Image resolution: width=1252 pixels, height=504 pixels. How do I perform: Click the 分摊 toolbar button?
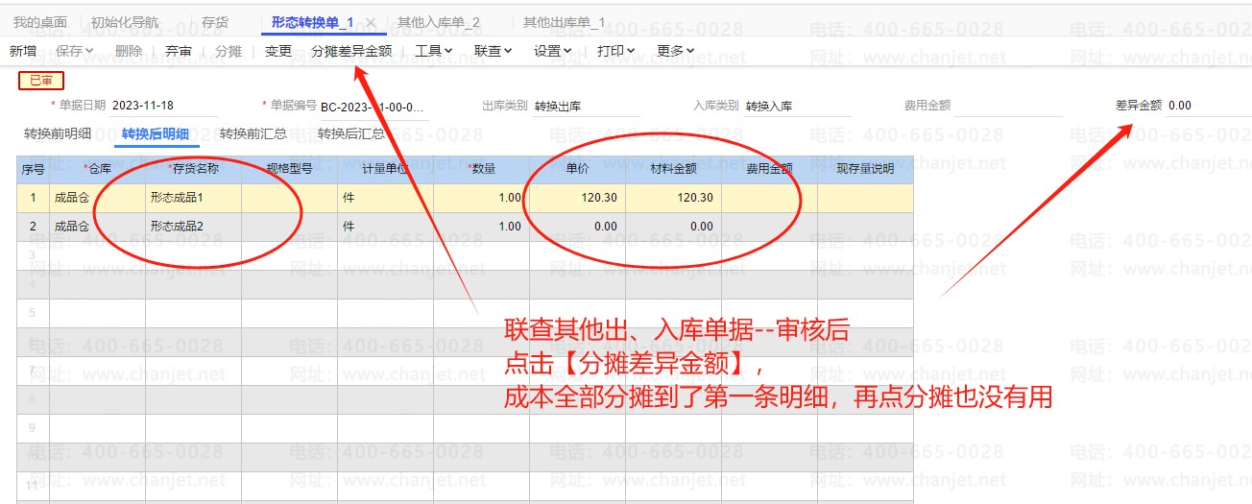tap(229, 51)
